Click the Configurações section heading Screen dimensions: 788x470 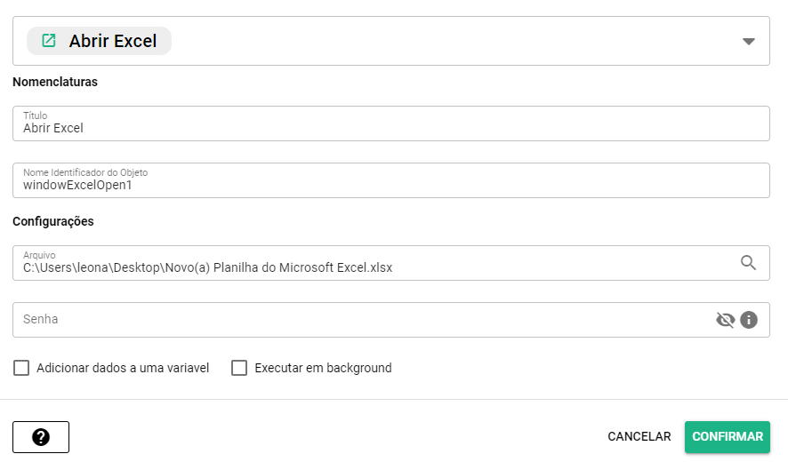53,221
